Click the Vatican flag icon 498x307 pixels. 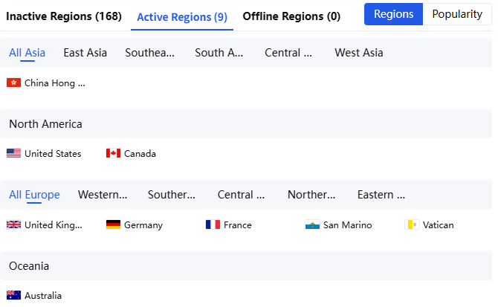[x=412, y=224]
